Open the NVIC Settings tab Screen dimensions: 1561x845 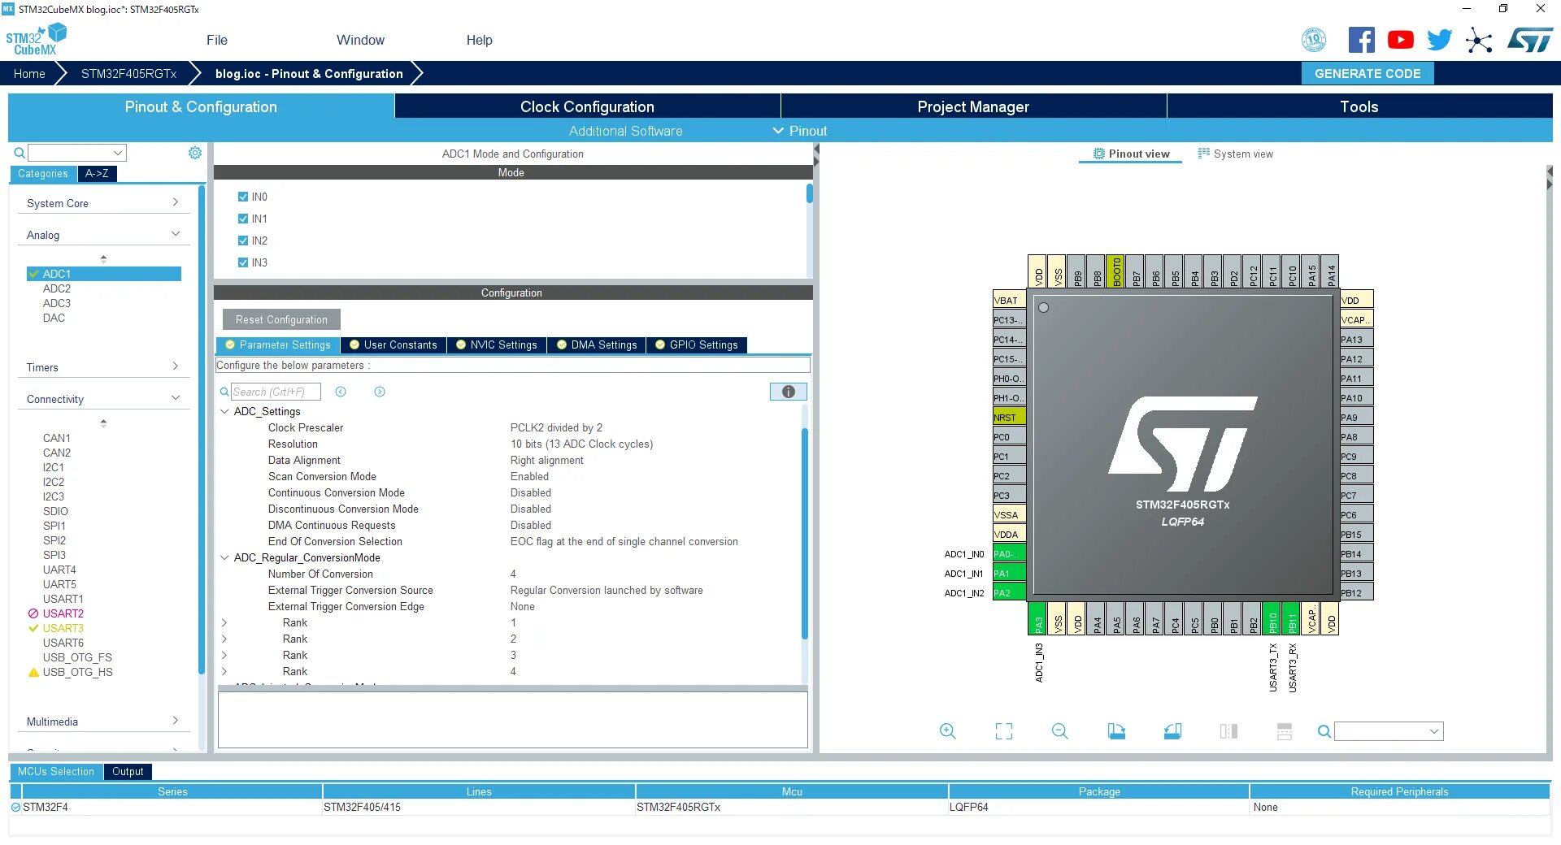[496, 344]
